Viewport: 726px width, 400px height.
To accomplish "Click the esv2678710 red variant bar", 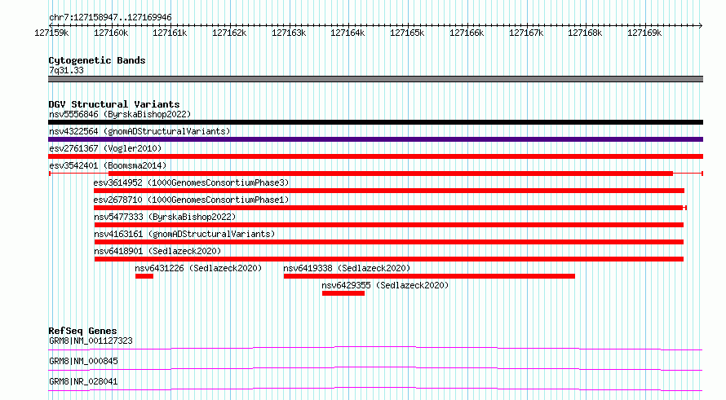I will coord(388,208).
